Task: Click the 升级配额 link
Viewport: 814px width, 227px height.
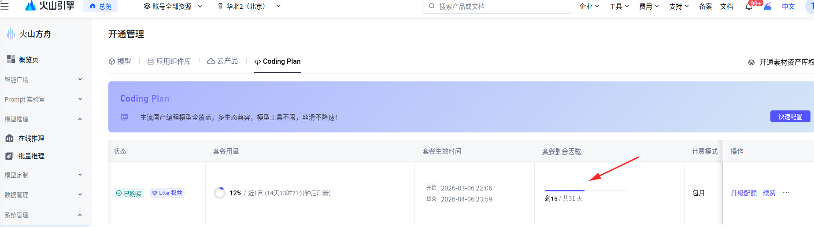Action: pyautogui.click(x=744, y=193)
